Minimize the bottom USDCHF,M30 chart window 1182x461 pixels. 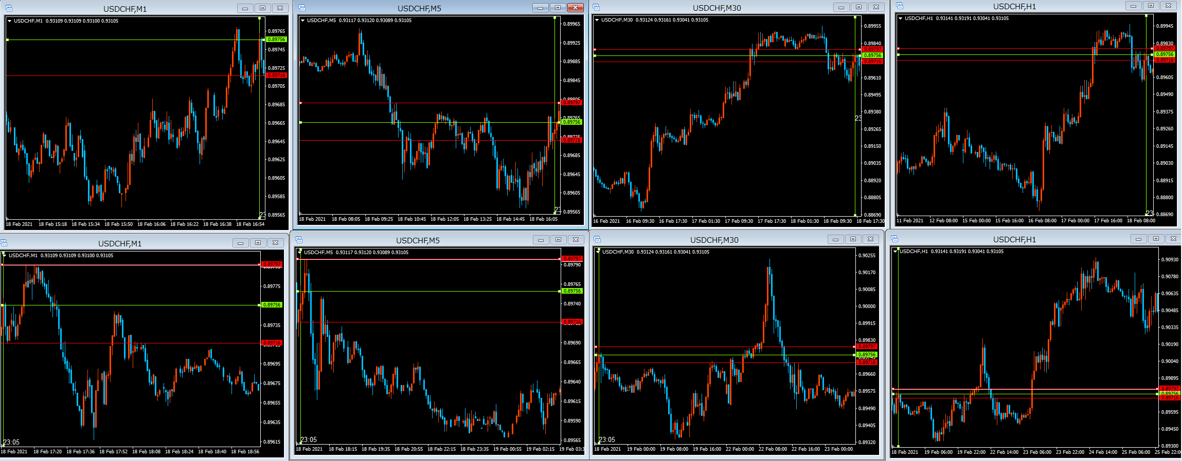[x=835, y=239]
